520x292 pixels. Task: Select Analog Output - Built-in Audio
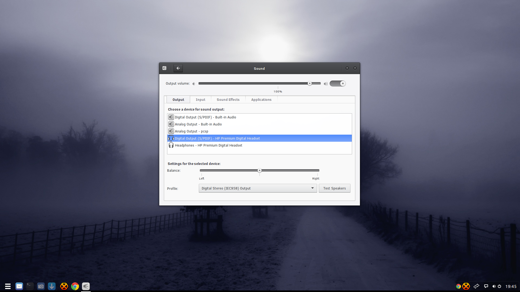coord(259,124)
